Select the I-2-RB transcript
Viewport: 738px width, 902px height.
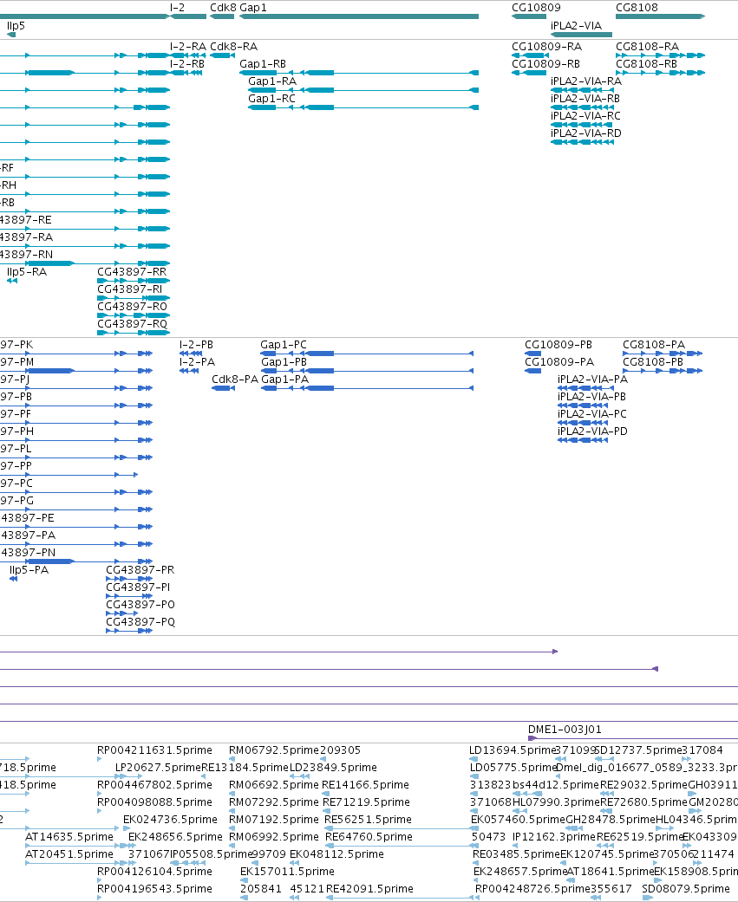click(x=187, y=64)
